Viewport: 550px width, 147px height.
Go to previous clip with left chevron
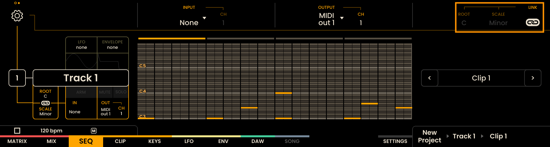(x=429, y=78)
